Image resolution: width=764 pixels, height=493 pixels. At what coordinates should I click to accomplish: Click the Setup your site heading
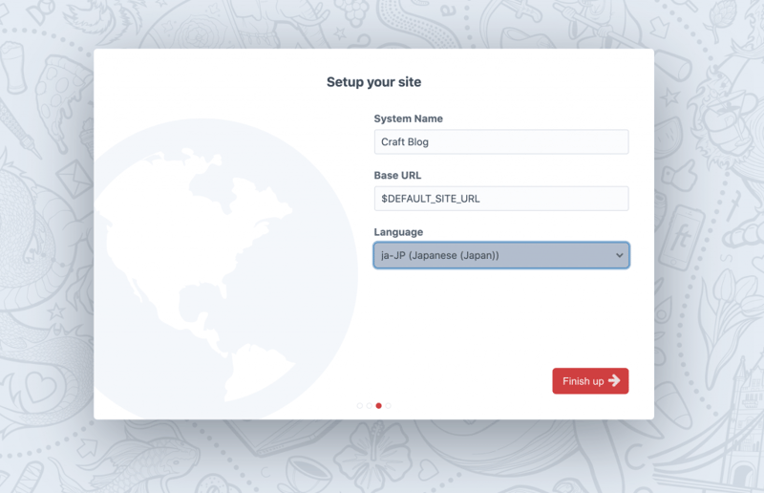[x=373, y=82]
